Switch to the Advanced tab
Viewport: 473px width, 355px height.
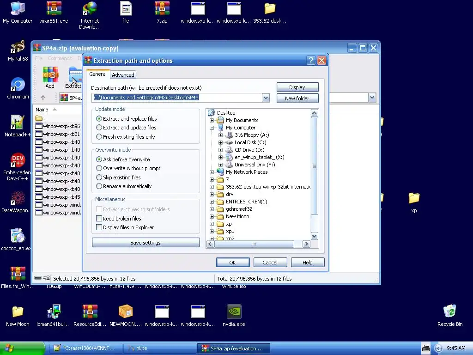pos(123,75)
